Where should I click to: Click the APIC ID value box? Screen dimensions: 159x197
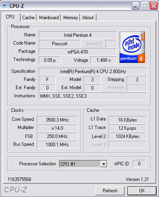139,164
